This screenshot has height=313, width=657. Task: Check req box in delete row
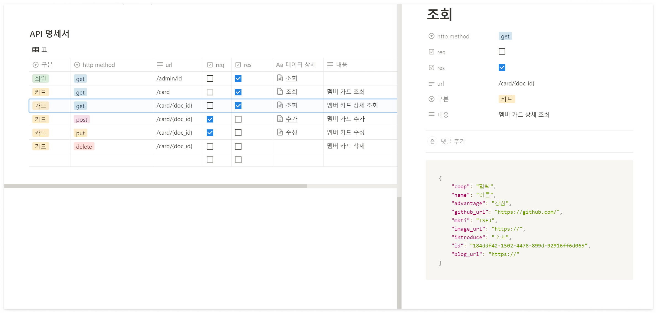[210, 146]
